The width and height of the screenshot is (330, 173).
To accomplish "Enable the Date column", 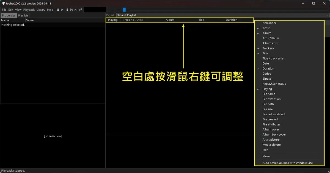I will point(289,63).
